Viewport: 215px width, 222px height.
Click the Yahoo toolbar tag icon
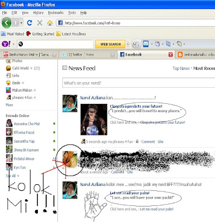(x=179, y=44)
